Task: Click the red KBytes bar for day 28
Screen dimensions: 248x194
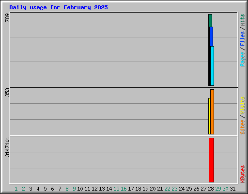Action: coord(211,160)
